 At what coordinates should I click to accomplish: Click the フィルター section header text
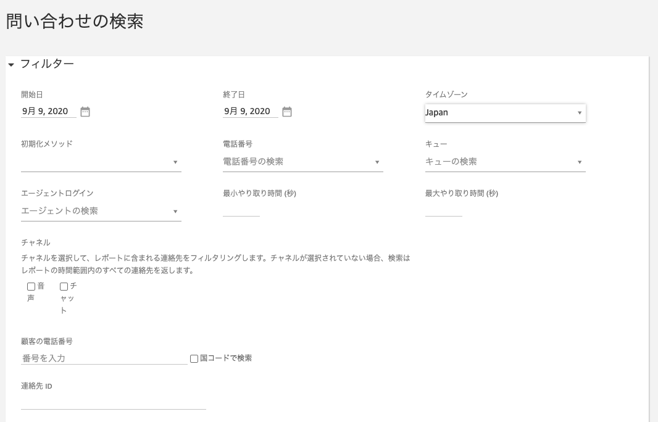pyautogui.click(x=47, y=64)
